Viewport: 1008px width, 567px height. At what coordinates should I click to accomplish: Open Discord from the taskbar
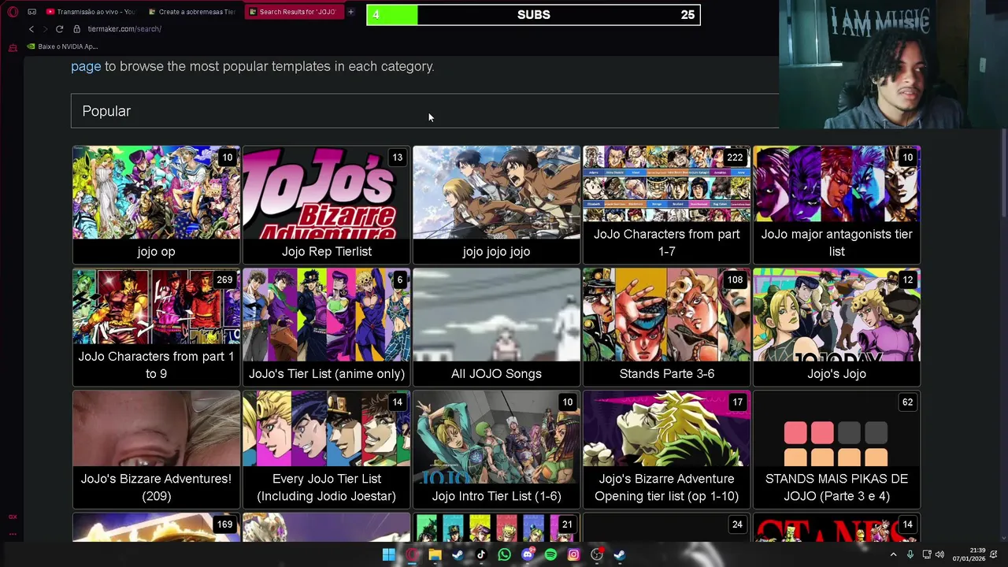(528, 554)
